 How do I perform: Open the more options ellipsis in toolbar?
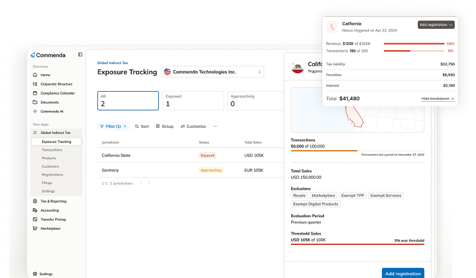click(x=215, y=127)
